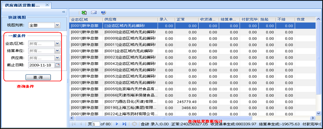Close the 供应商送货数据 tab

pyautogui.click(x=47, y=5)
